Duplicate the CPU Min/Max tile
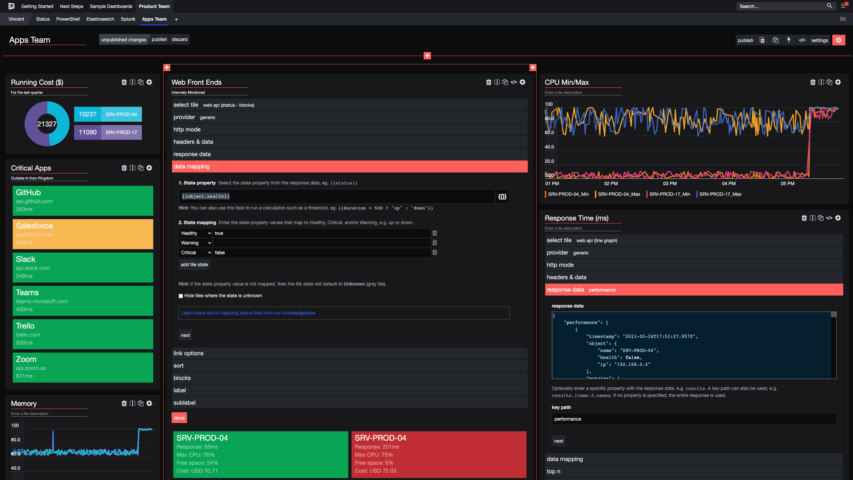The image size is (853, 480). [829, 82]
